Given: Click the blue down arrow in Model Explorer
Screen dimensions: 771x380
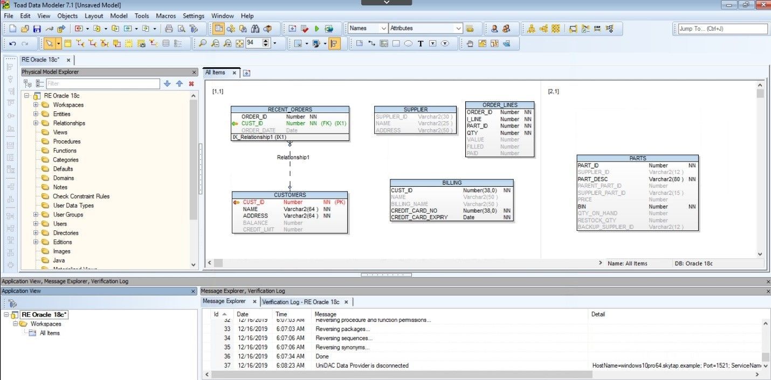Looking at the screenshot, I should pyautogui.click(x=167, y=83).
